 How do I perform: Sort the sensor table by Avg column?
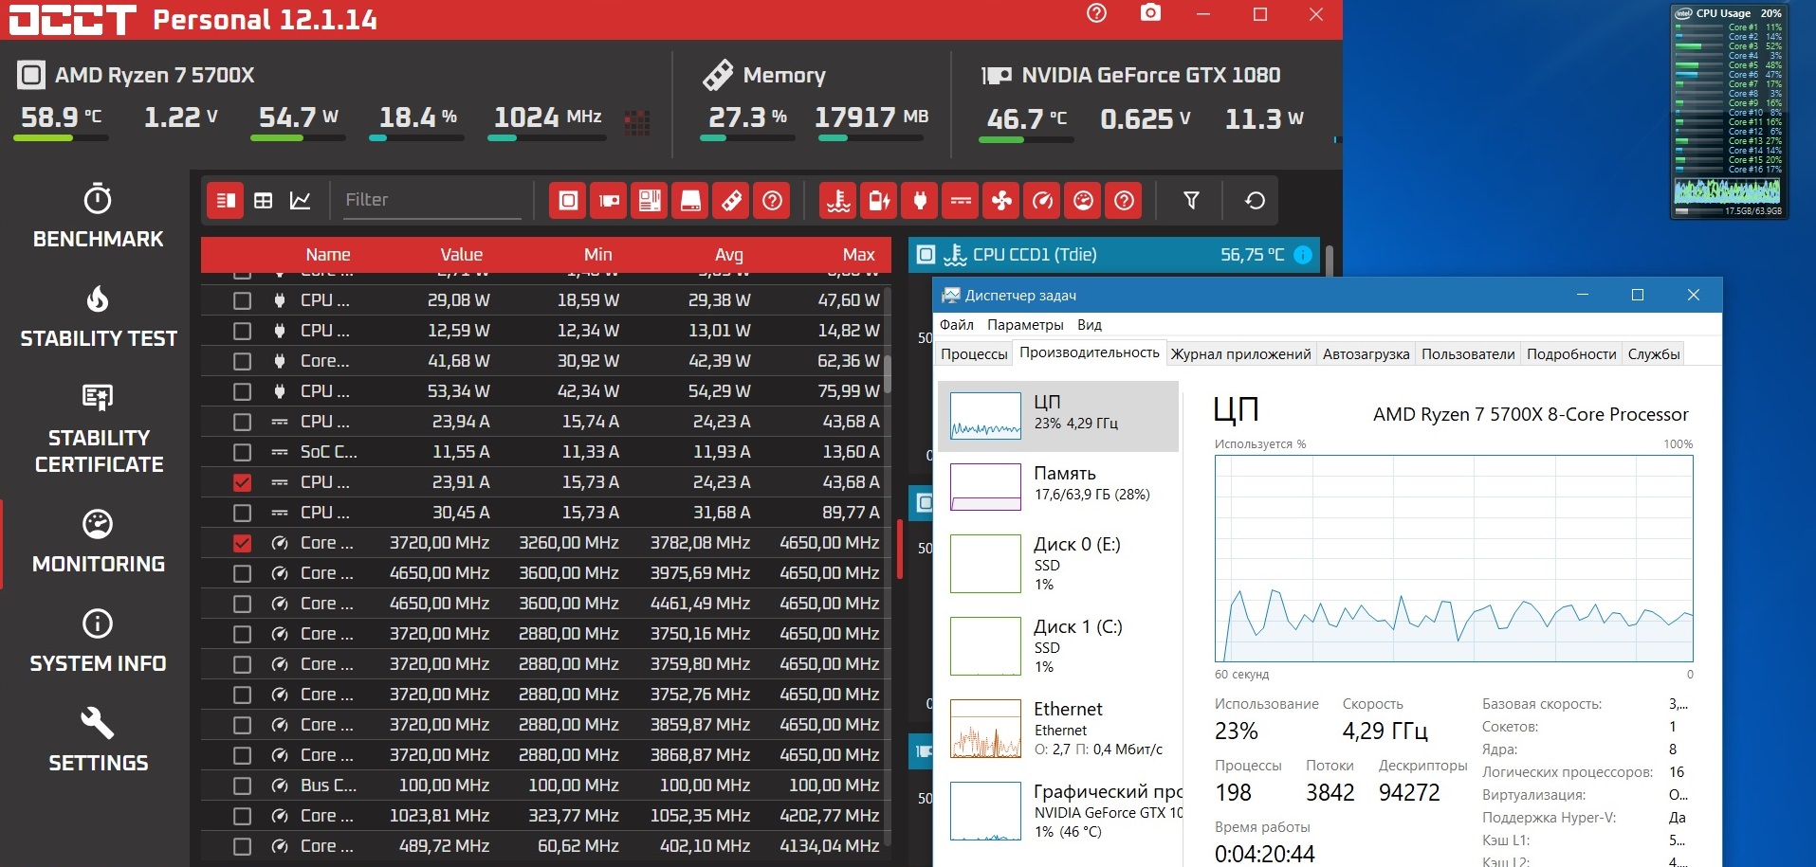tap(728, 255)
